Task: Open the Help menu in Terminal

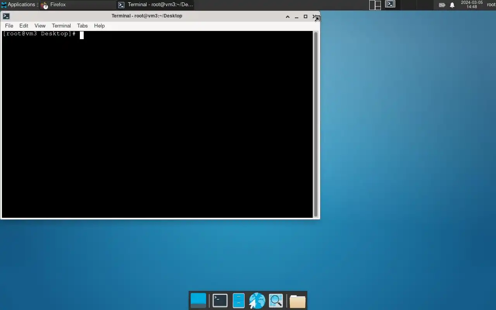Action: click(99, 26)
